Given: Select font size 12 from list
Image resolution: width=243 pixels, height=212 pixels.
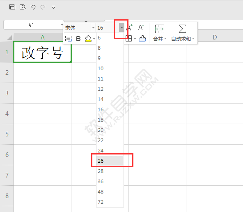Looking at the screenshot, I should click(110, 89).
